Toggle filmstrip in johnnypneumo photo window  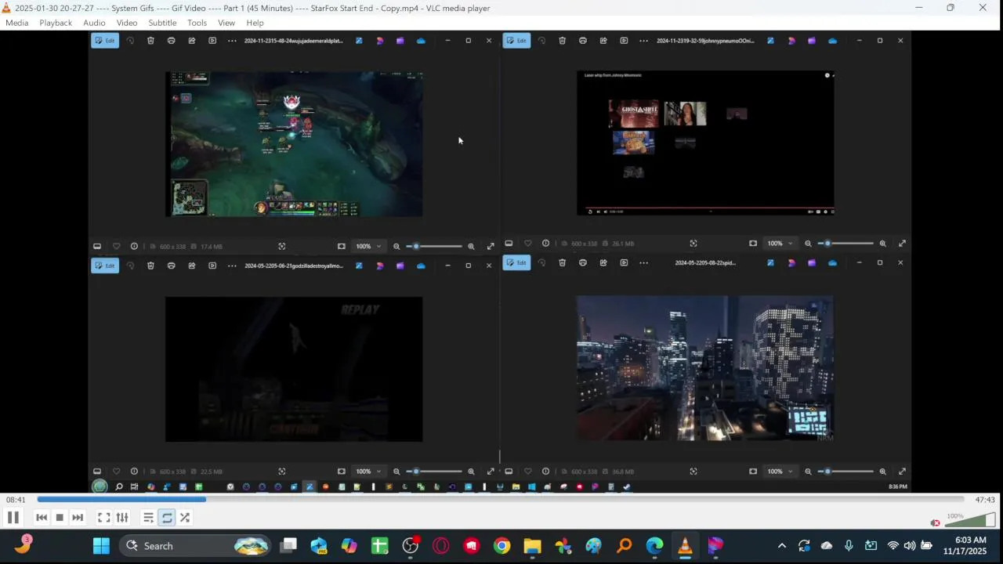(x=509, y=243)
